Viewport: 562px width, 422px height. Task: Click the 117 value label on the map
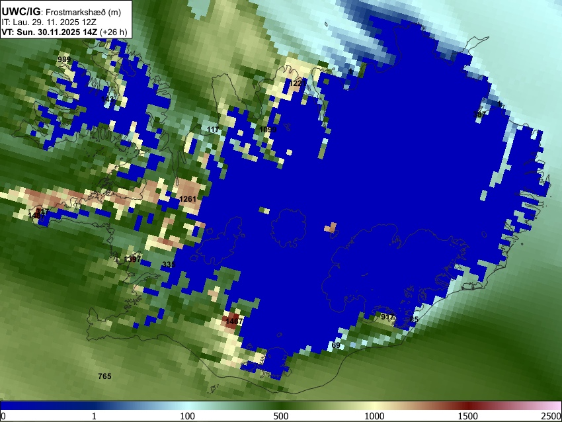point(213,129)
